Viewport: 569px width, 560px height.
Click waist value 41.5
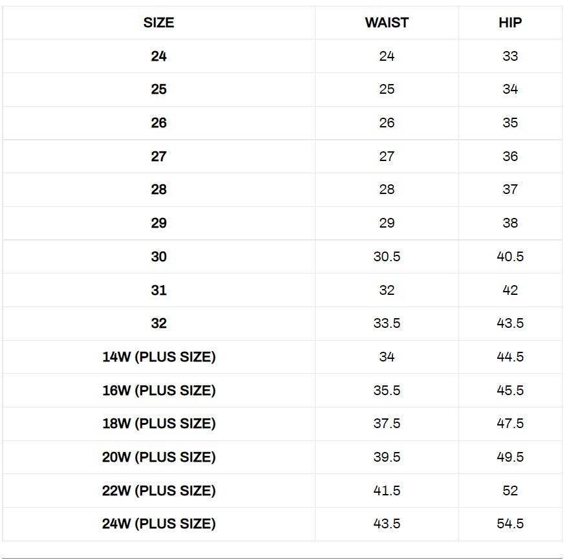tap(387, 490)
